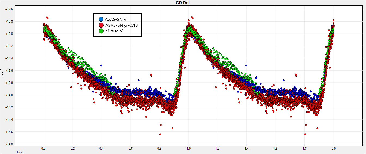The width and height of the screenshot is (366, 154).
Task: Click the +12.6 y-axis tick label
Action: coord(9,9)
